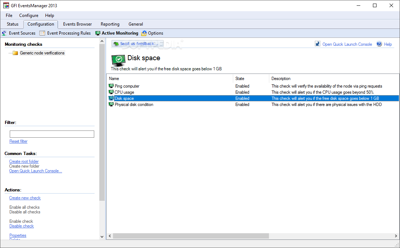This screenshot has width=400, height=248.
Task: Click the blue Help question mark icon
Action: (x=379, y=44)
